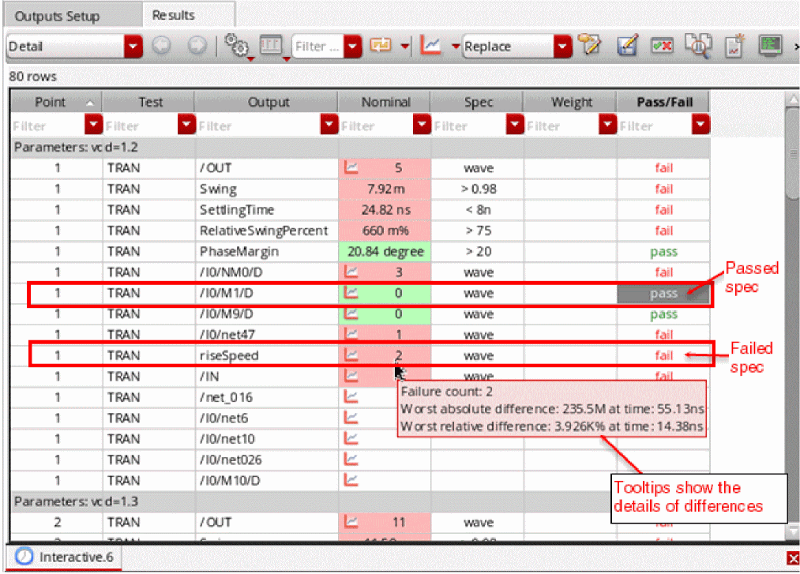Sort by the Output column header
800x574 pixels.
tap(267, 102)
